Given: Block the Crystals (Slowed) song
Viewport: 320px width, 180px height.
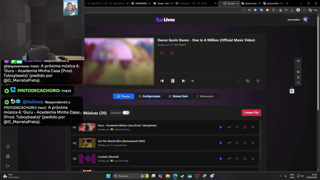Looking at the screenshot, I should (x=245, y=159).
